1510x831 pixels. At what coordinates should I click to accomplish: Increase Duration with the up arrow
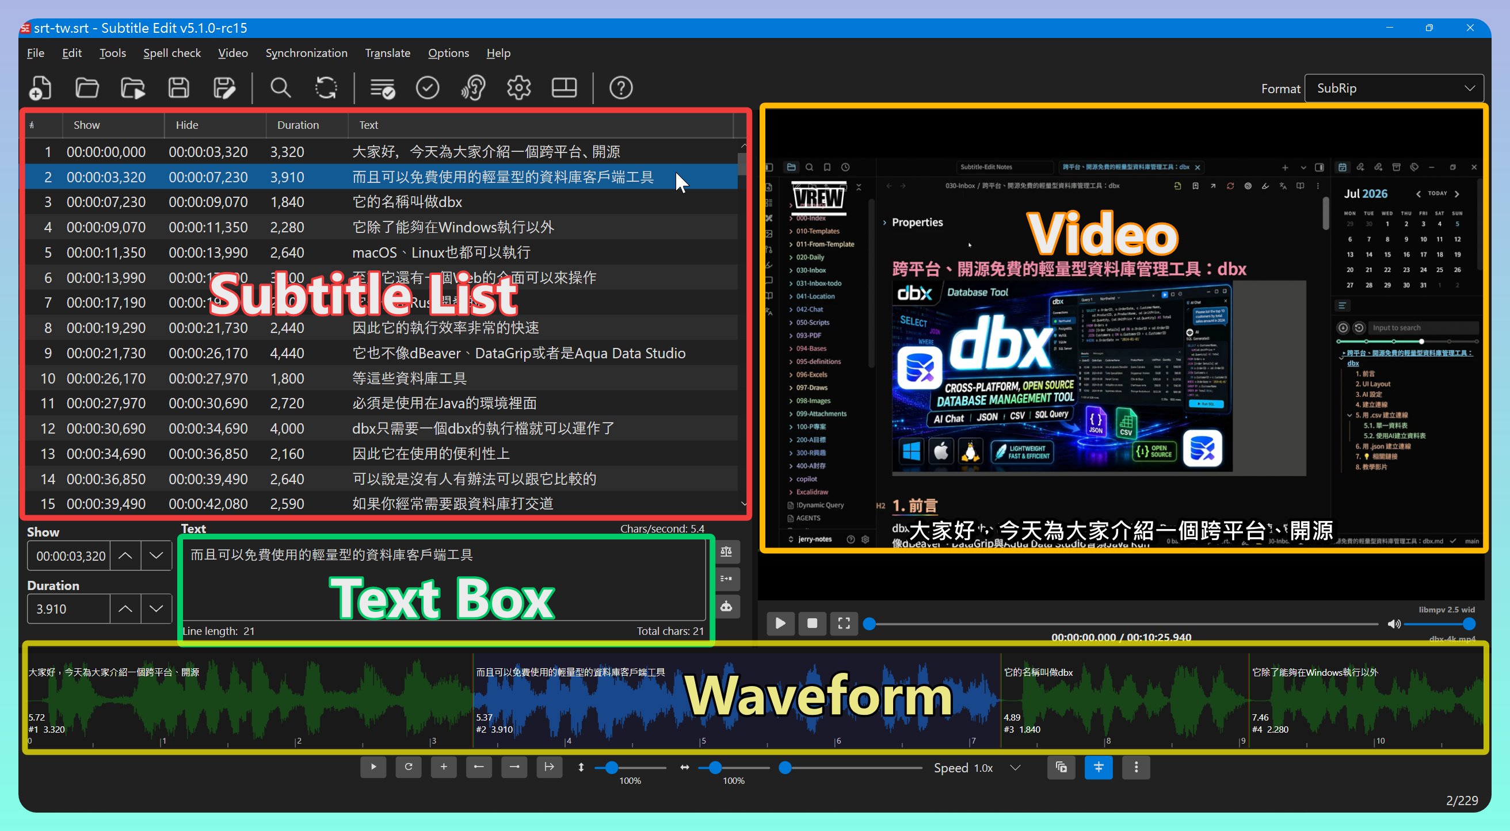coord(125,609)
